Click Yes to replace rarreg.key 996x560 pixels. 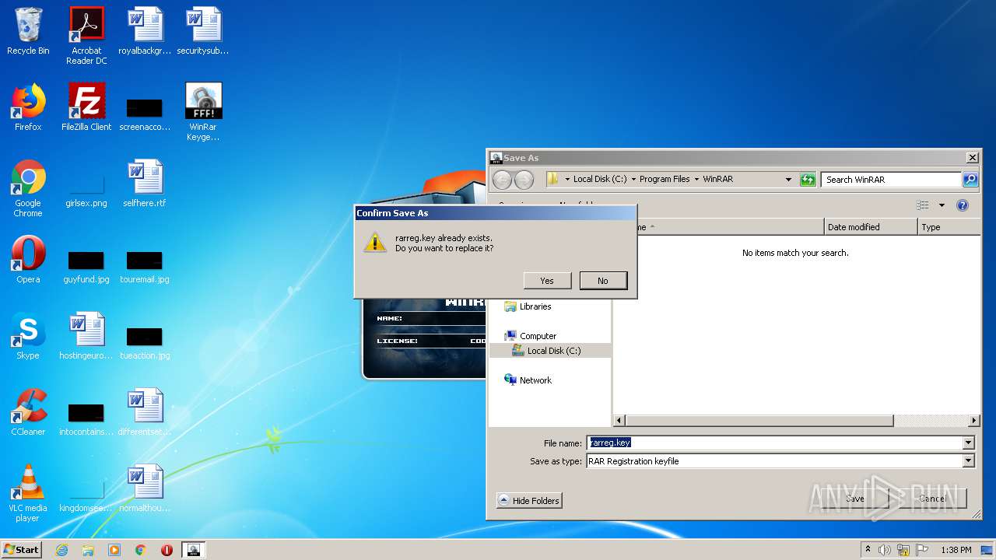(x=547, y=281)
